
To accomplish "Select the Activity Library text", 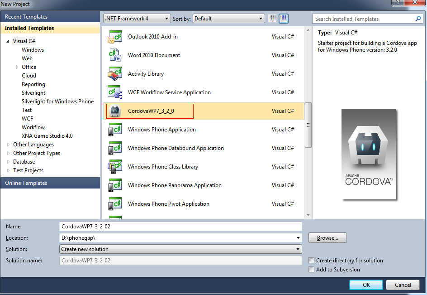I will [x=146, y=74].
